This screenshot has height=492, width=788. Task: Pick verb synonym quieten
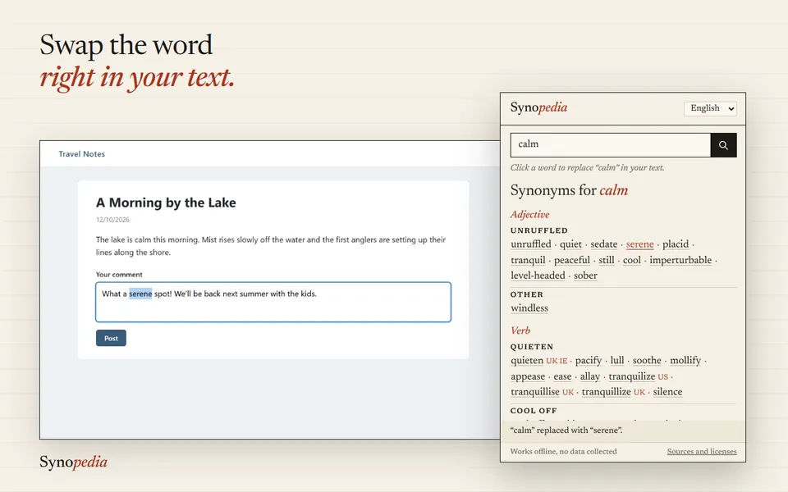(x=527, y=361)
